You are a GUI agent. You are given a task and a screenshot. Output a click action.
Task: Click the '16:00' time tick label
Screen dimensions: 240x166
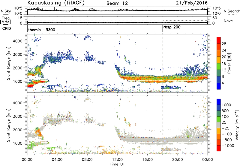point(147,160)
